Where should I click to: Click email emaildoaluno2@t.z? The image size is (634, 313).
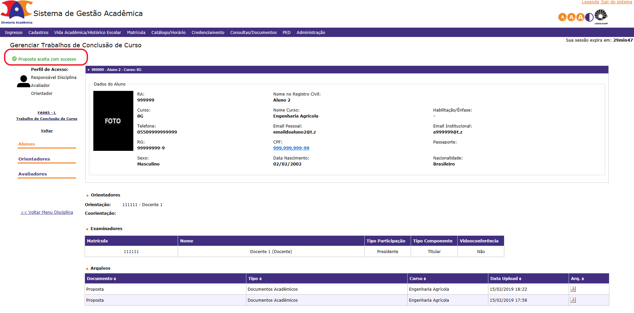[x=295, y=132]
